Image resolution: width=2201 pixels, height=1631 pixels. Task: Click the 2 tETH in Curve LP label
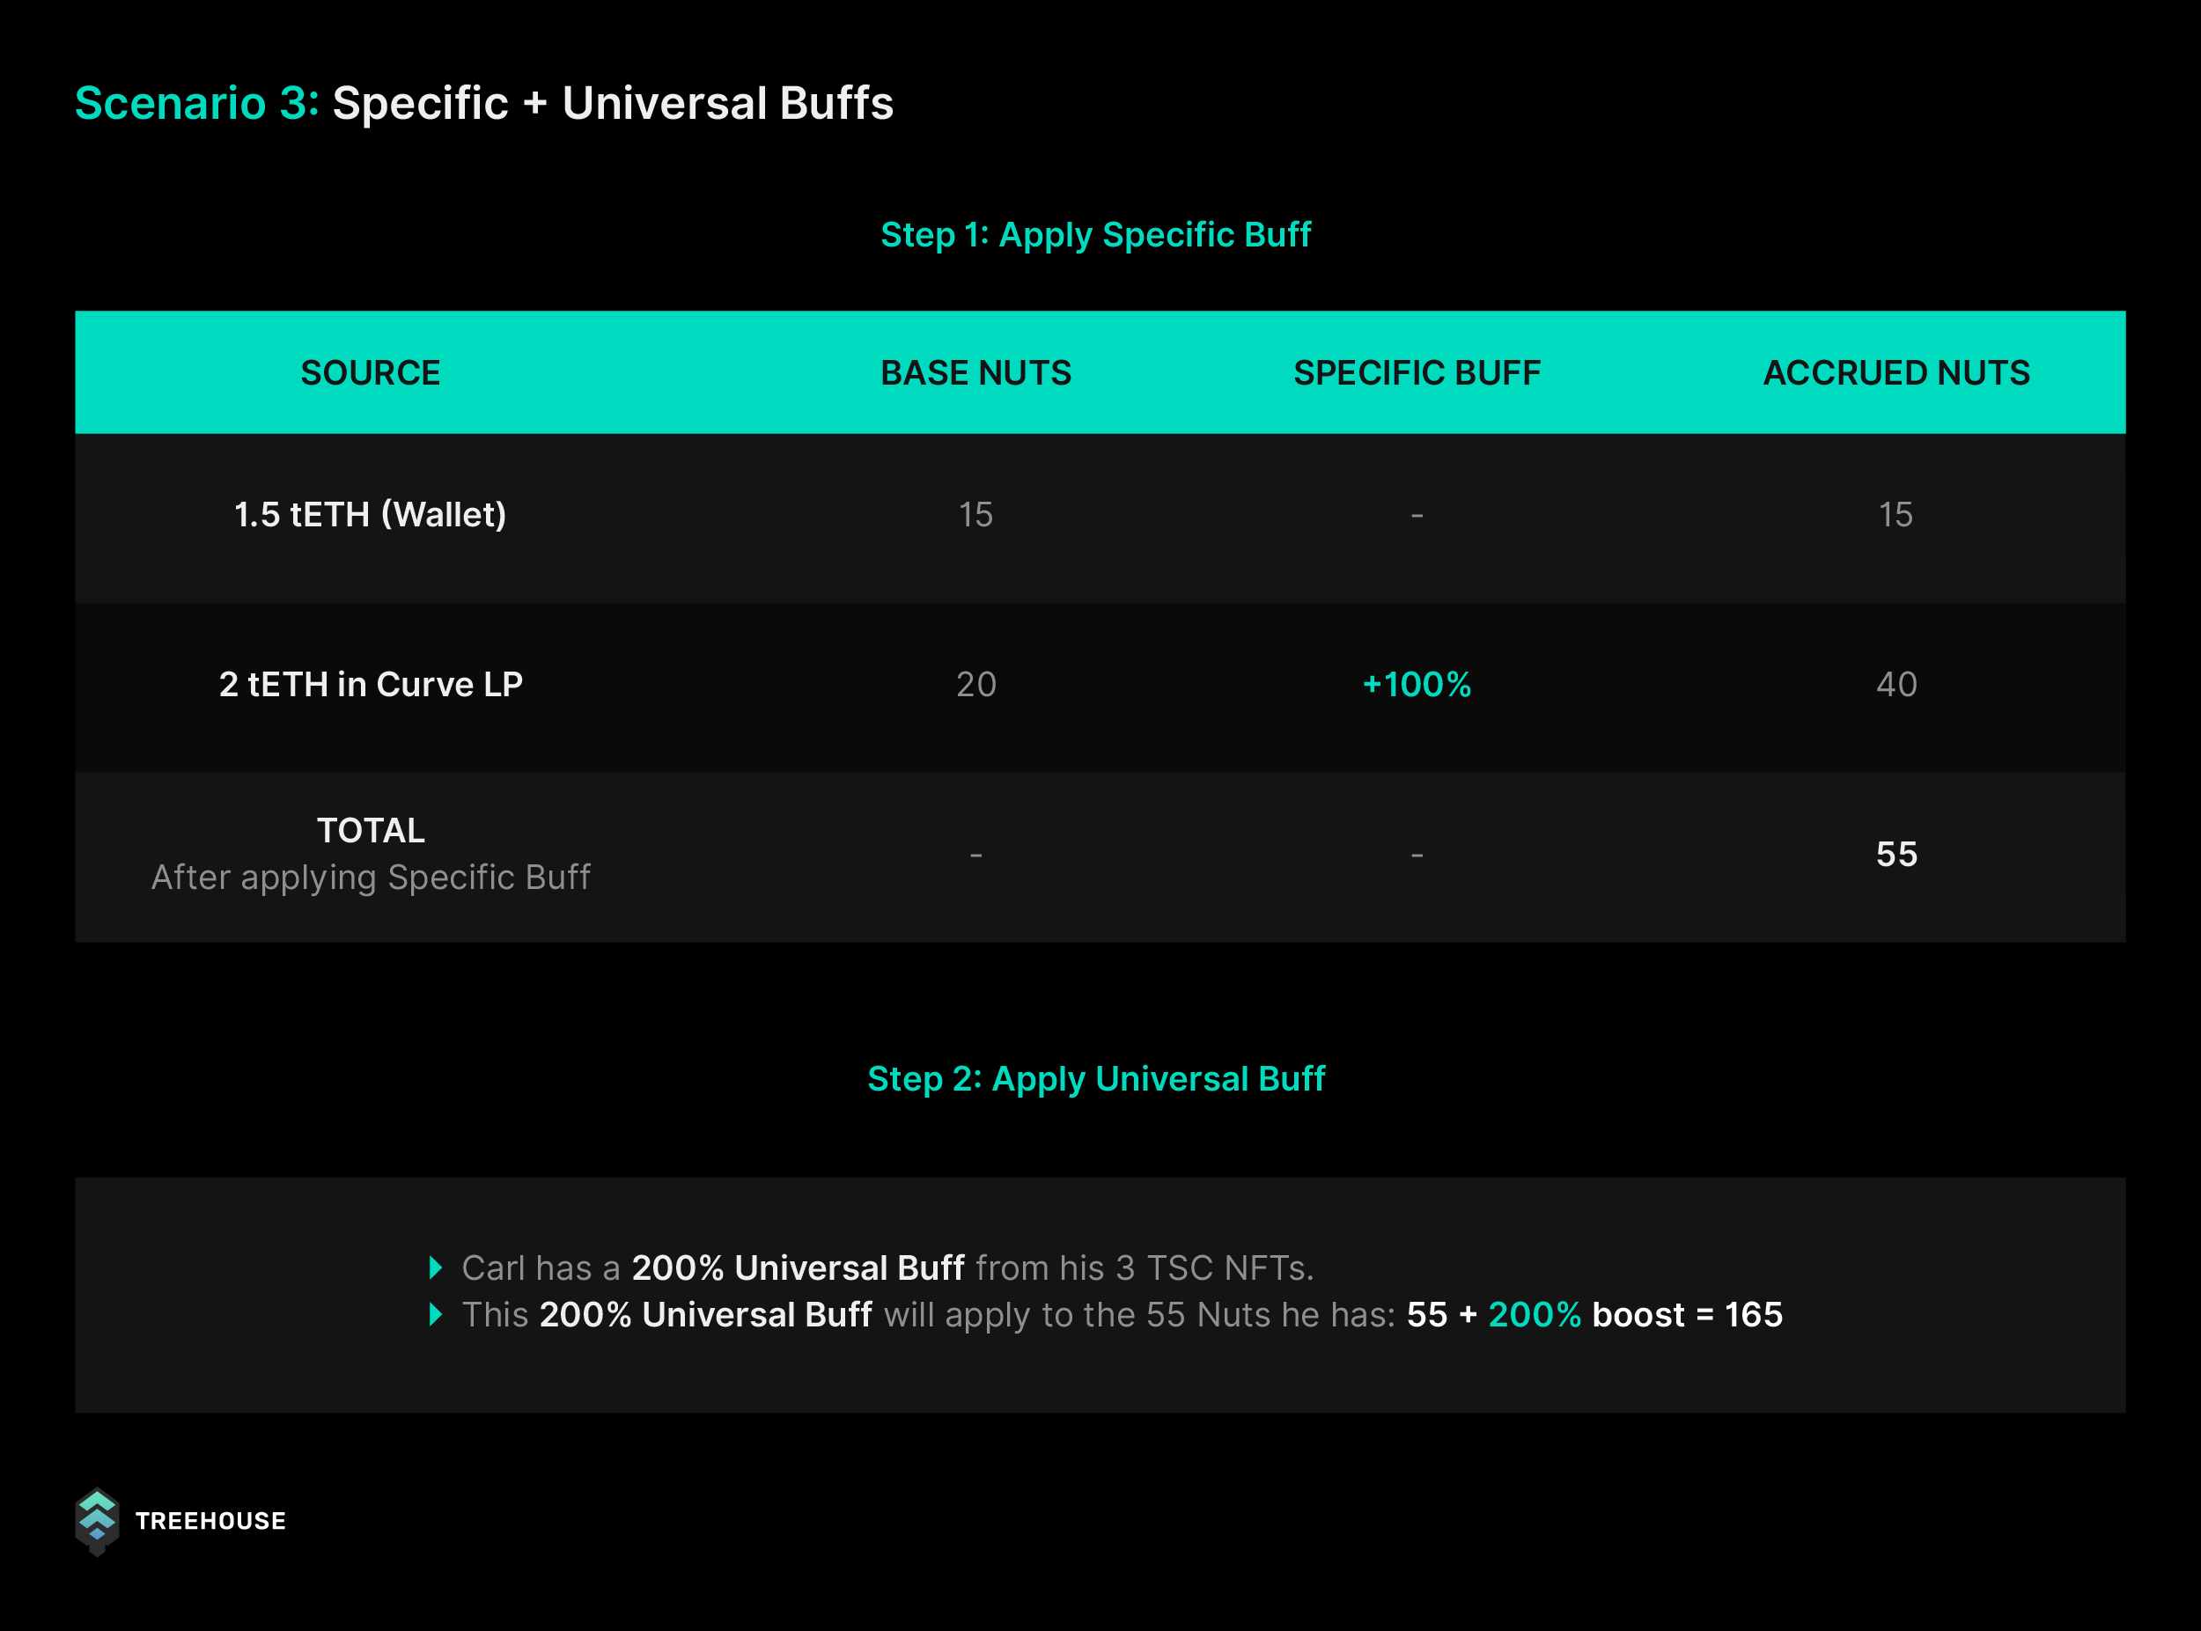coord(371,684)
